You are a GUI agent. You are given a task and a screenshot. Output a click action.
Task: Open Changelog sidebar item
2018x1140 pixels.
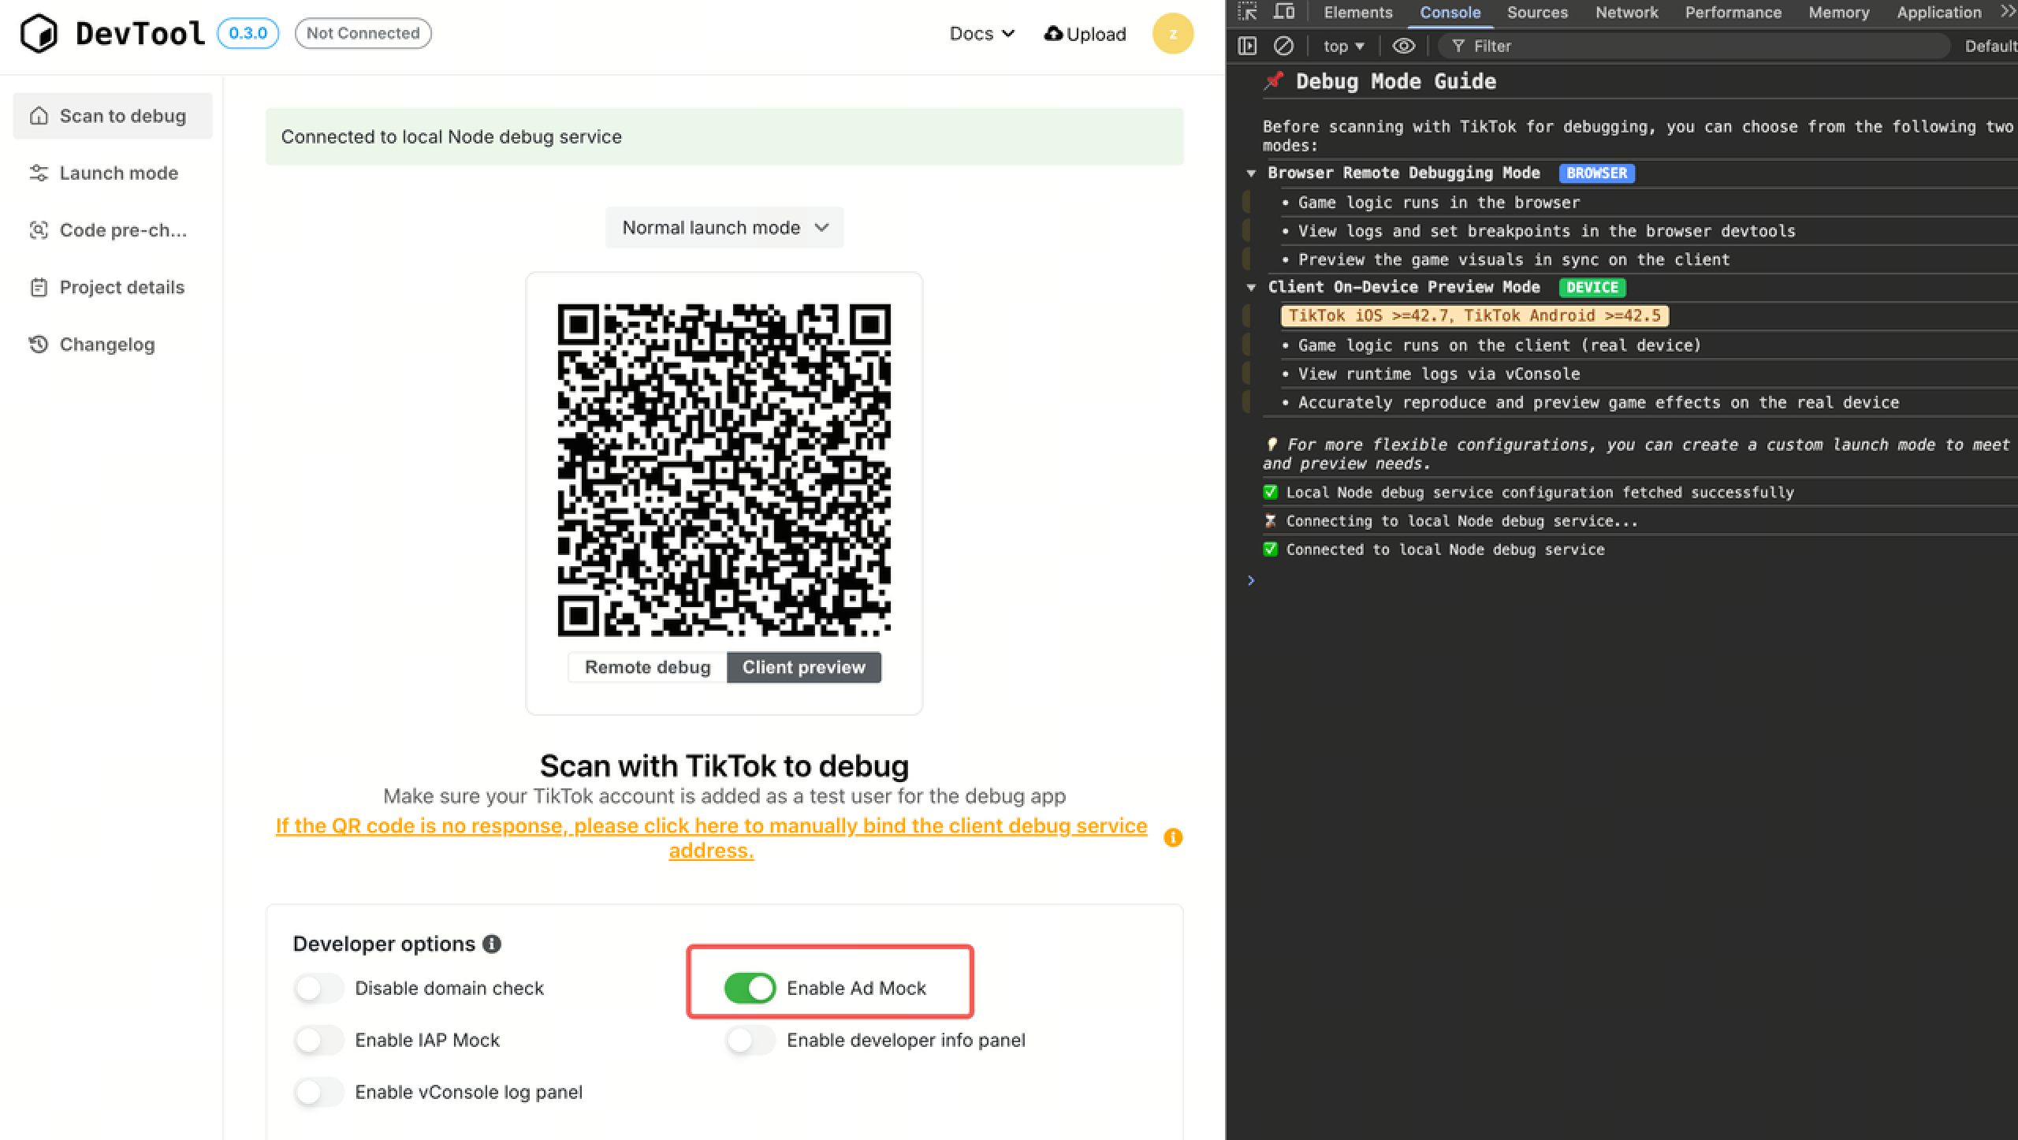113,345
